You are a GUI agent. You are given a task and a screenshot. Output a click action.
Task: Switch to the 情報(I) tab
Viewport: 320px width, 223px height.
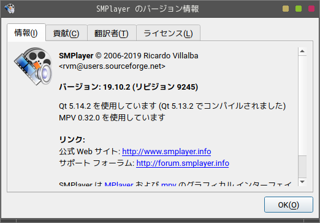pyautogui.click(x=26, y=33)
